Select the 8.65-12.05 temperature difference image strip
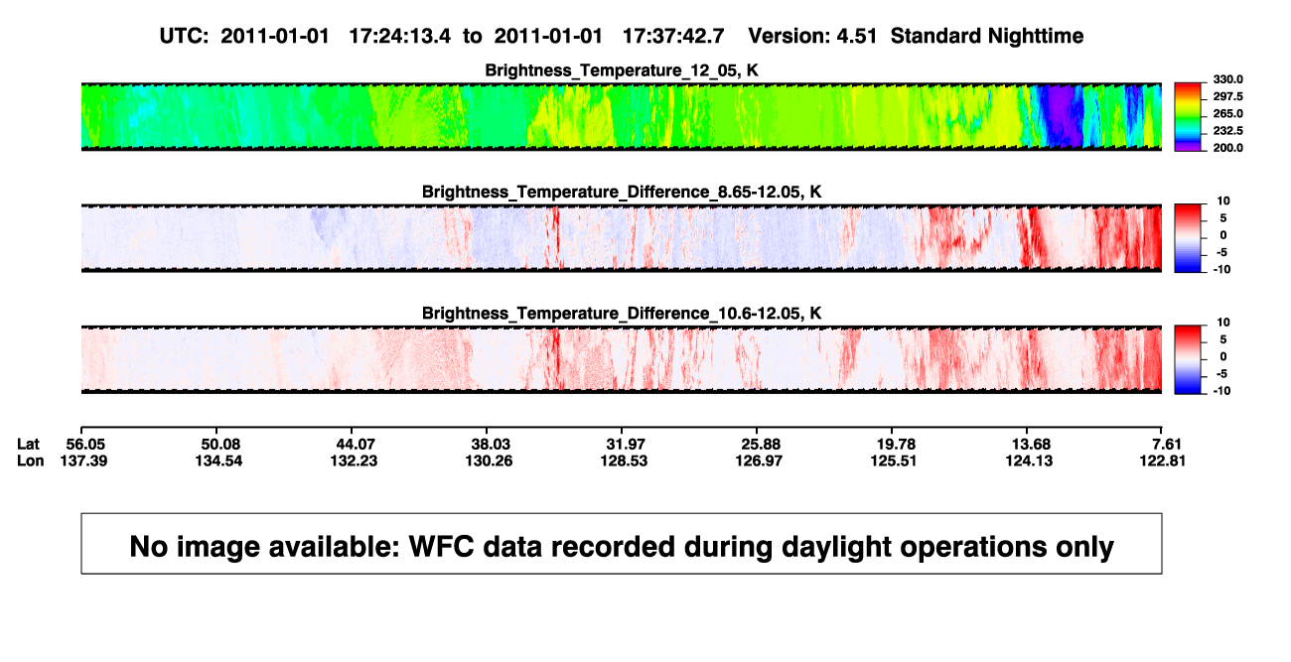This screenshot has width=1291, height=662. pos(621,237)
